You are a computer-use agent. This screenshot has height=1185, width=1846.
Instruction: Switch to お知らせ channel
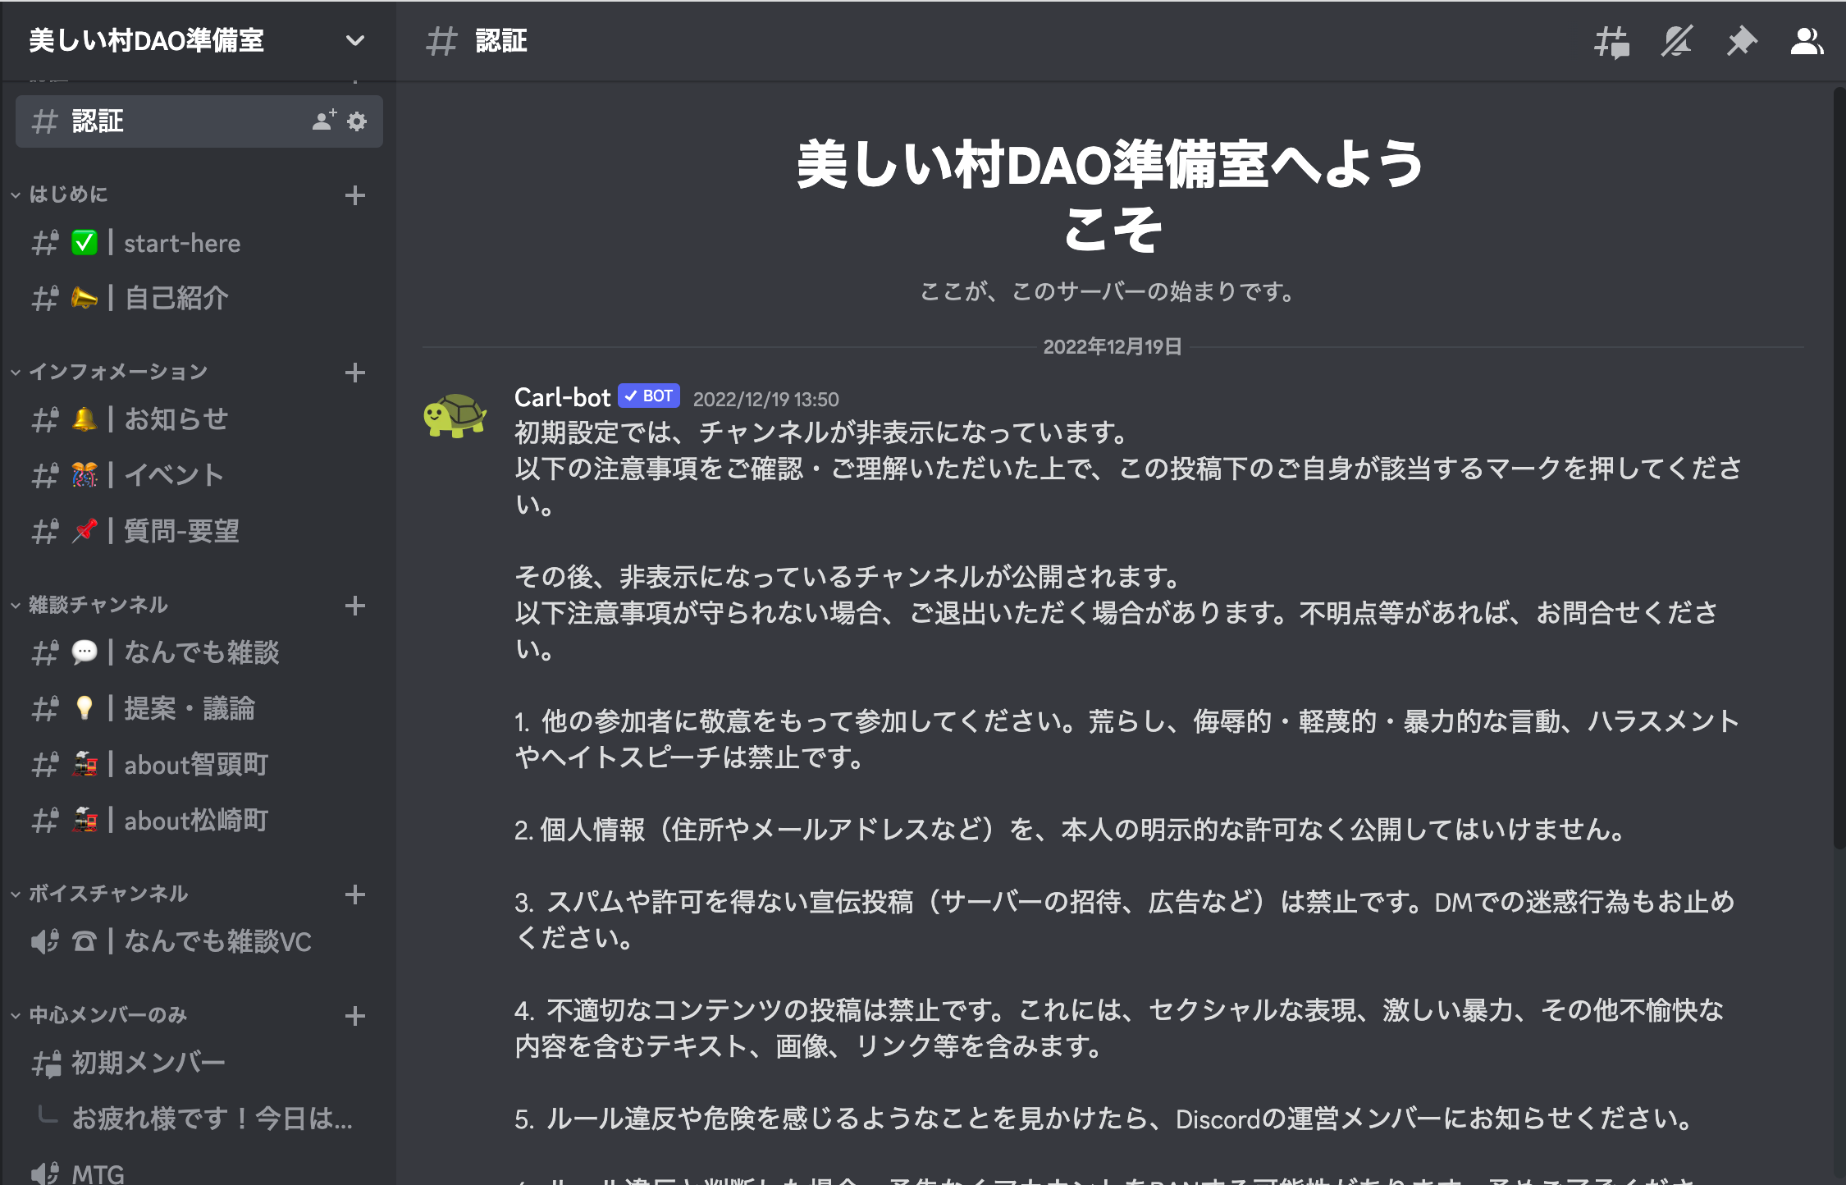tap(176, 419)
